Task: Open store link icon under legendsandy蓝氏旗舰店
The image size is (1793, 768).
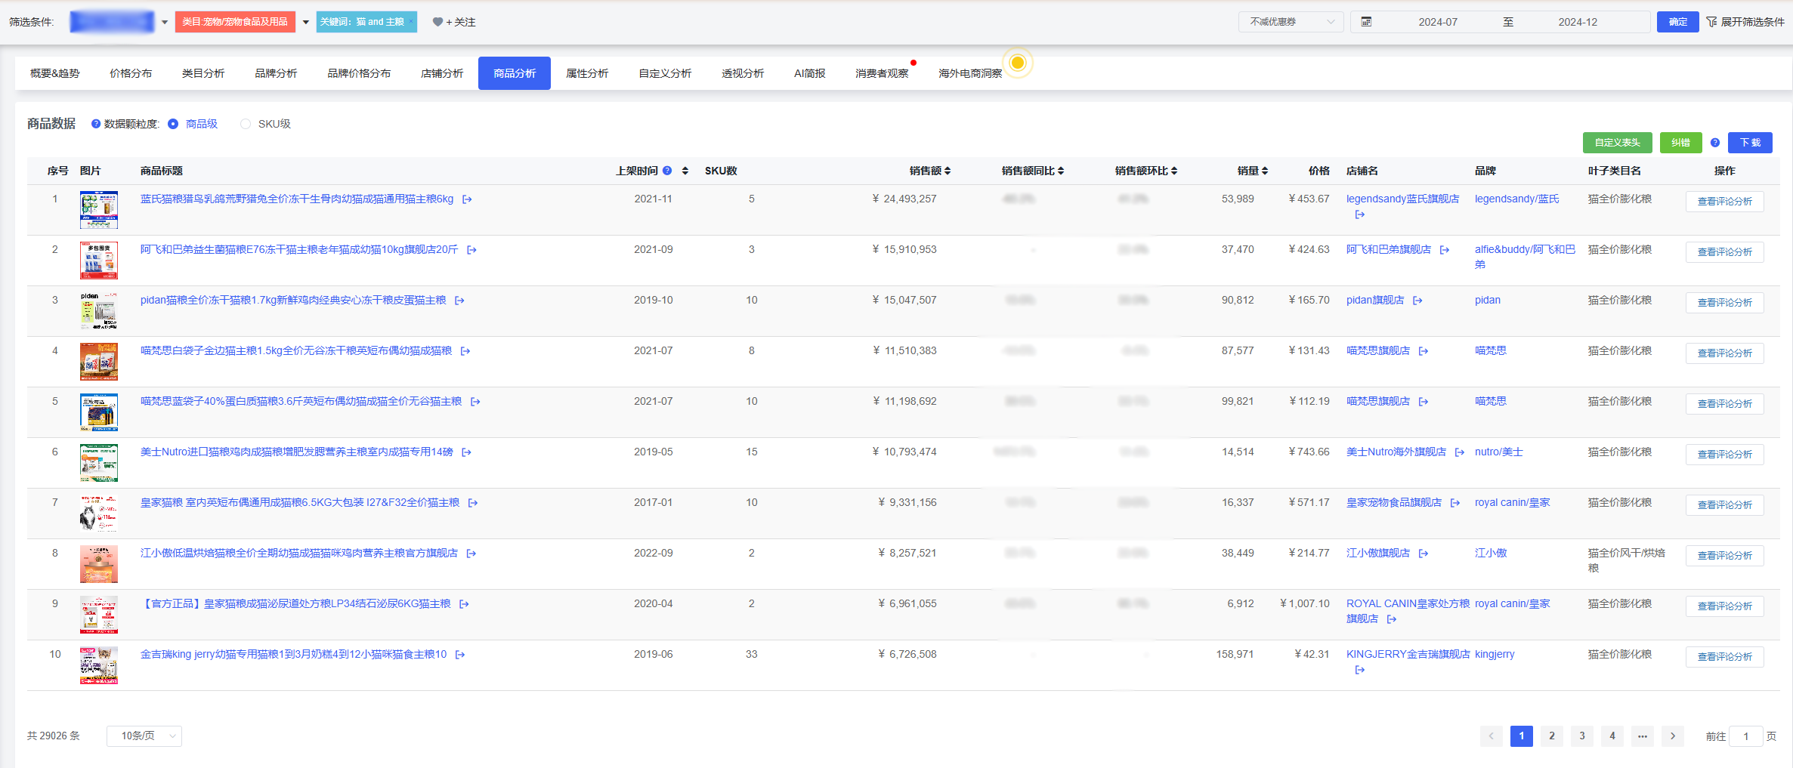Action: point(1360,215)
